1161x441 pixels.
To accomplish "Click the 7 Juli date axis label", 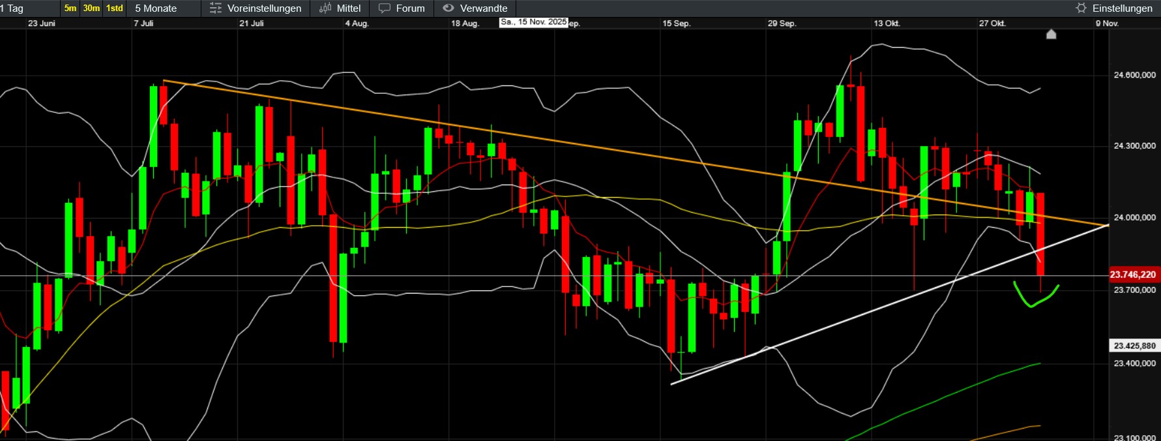I will 143,23.
